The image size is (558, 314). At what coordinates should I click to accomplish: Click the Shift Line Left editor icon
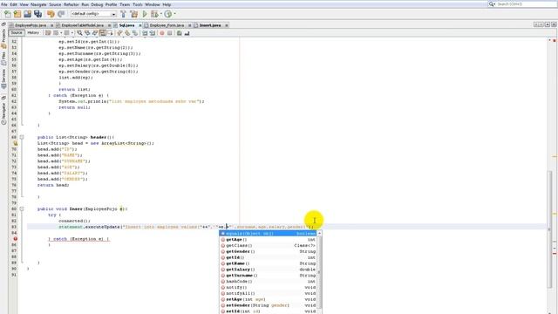(x=145, y=33)
